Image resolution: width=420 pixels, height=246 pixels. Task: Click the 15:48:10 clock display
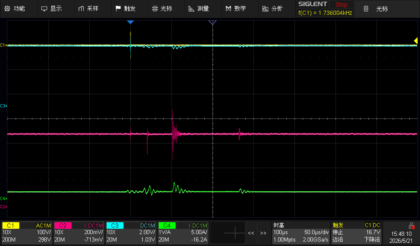(401, 234)
